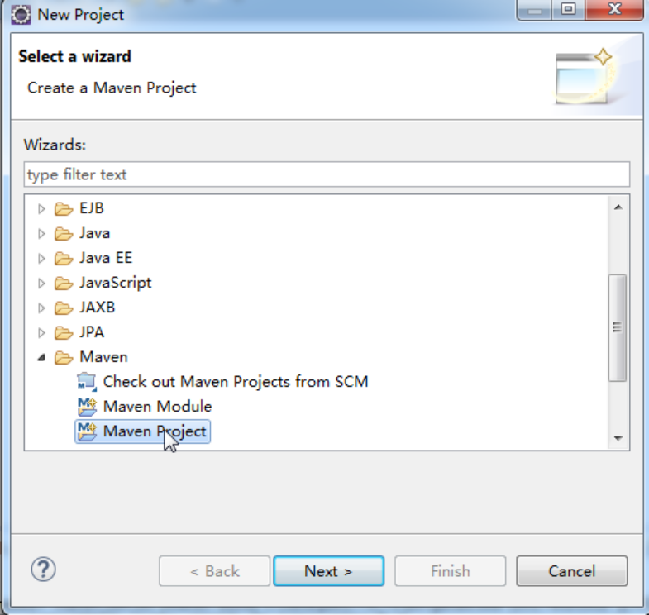This screenshot has height=615, width=649.
Task: Expand the JAXB tree node arrow
Action: tap(41, 308)
